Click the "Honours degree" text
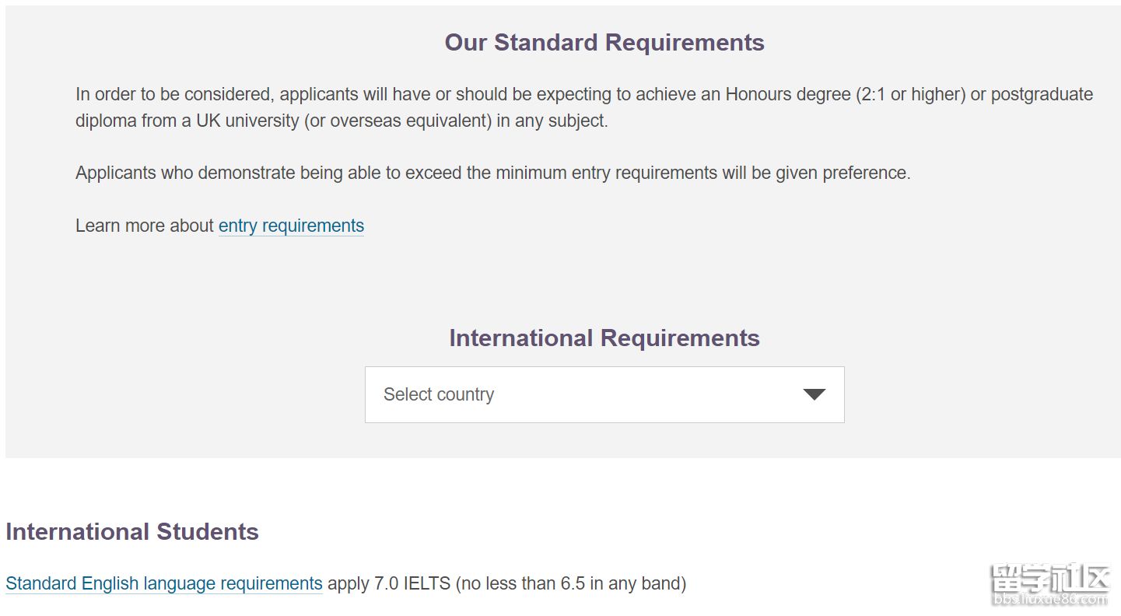 click(788, 94)
